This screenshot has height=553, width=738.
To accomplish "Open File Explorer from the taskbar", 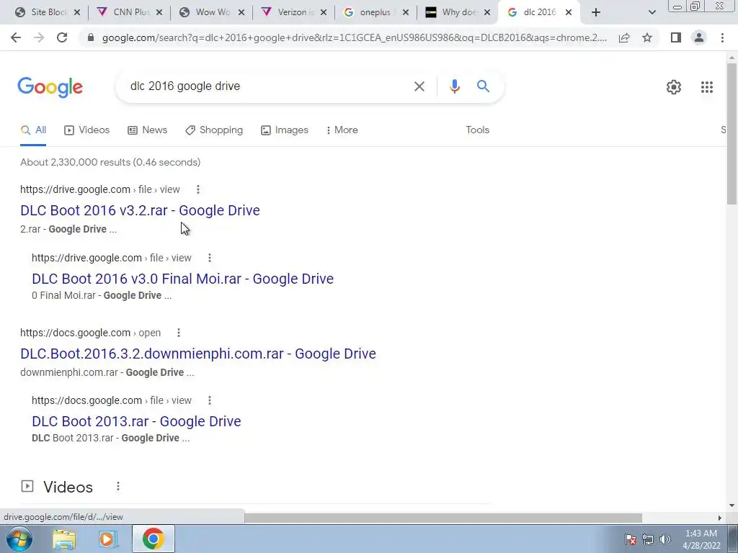I will point(64,539).
